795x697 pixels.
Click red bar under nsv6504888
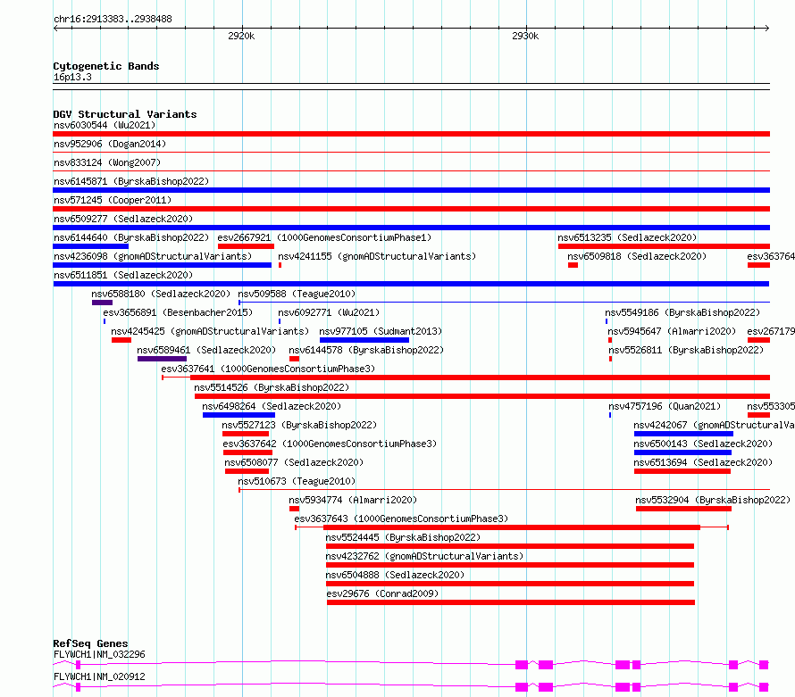pos(510,584)
